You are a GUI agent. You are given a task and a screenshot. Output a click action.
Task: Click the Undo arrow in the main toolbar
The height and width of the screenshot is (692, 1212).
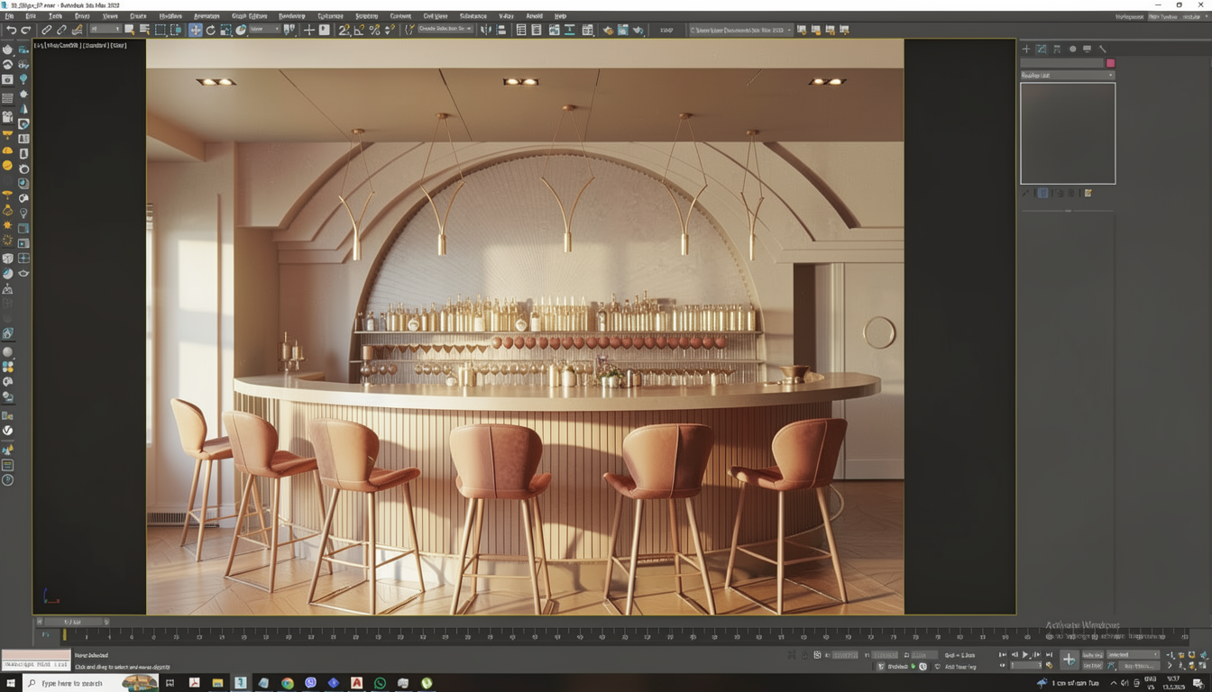click(11, 30)
